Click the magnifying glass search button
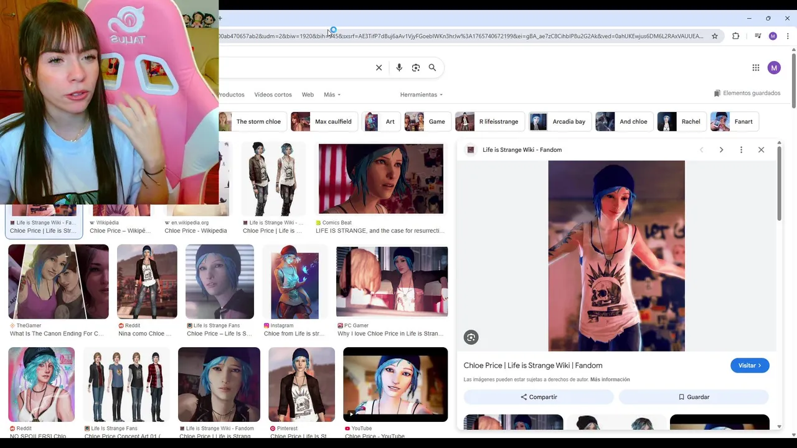This screenshot has width=797, height=448. [x=432, y=68]
